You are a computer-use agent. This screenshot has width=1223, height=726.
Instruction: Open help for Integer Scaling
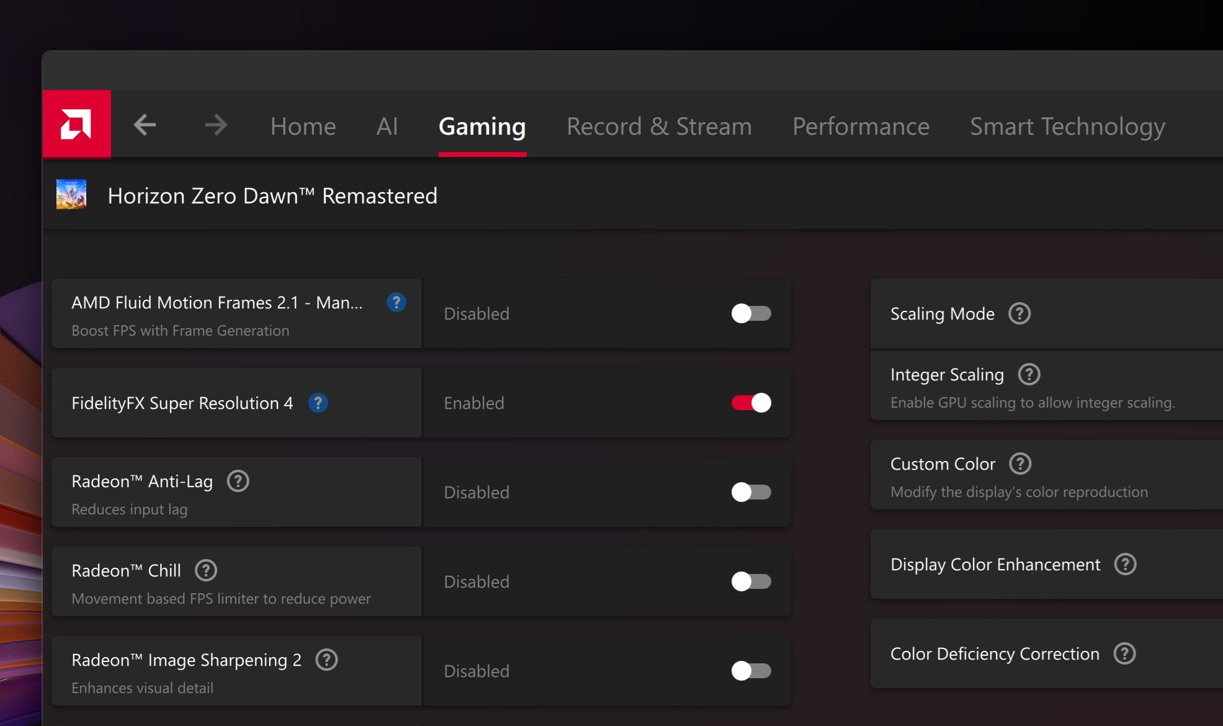1029,374
